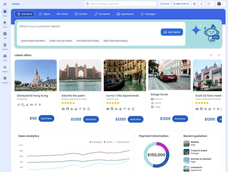Switch to the Packages tab
This screenshot has height=172, width=228.
pos(148,14)
